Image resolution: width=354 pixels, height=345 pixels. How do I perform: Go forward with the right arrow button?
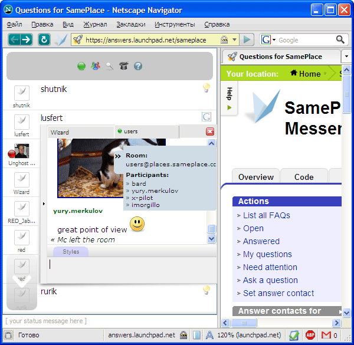tap(27, 40)
